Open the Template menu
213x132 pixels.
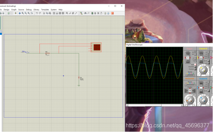coord(45,10)
